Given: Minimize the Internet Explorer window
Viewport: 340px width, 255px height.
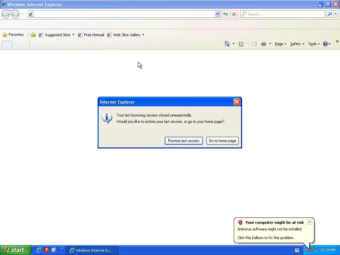Looking at the screenshot, I should (320, 4).
